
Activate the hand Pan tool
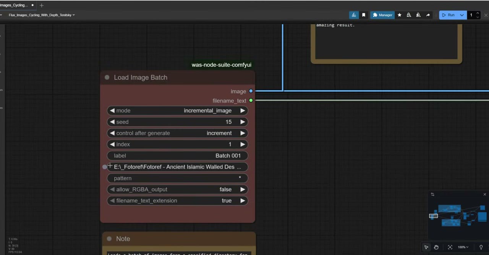[x=436, y=247]
